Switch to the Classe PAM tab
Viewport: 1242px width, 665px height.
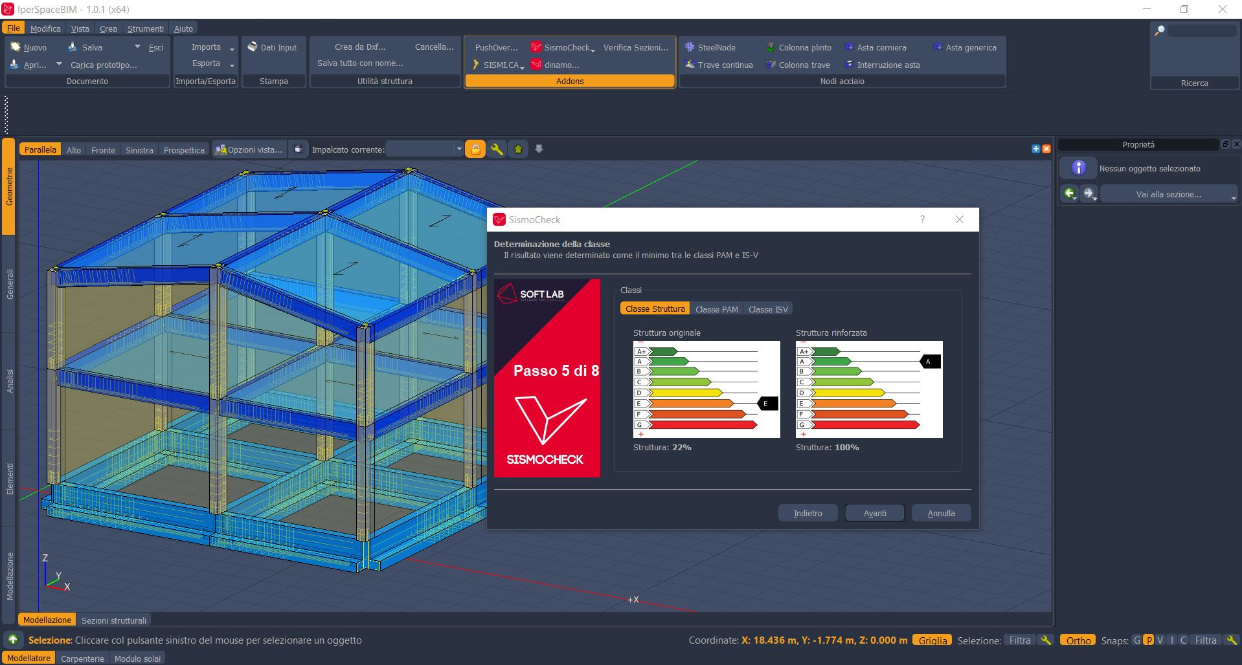pyautogui.click(x=716, y=309)
